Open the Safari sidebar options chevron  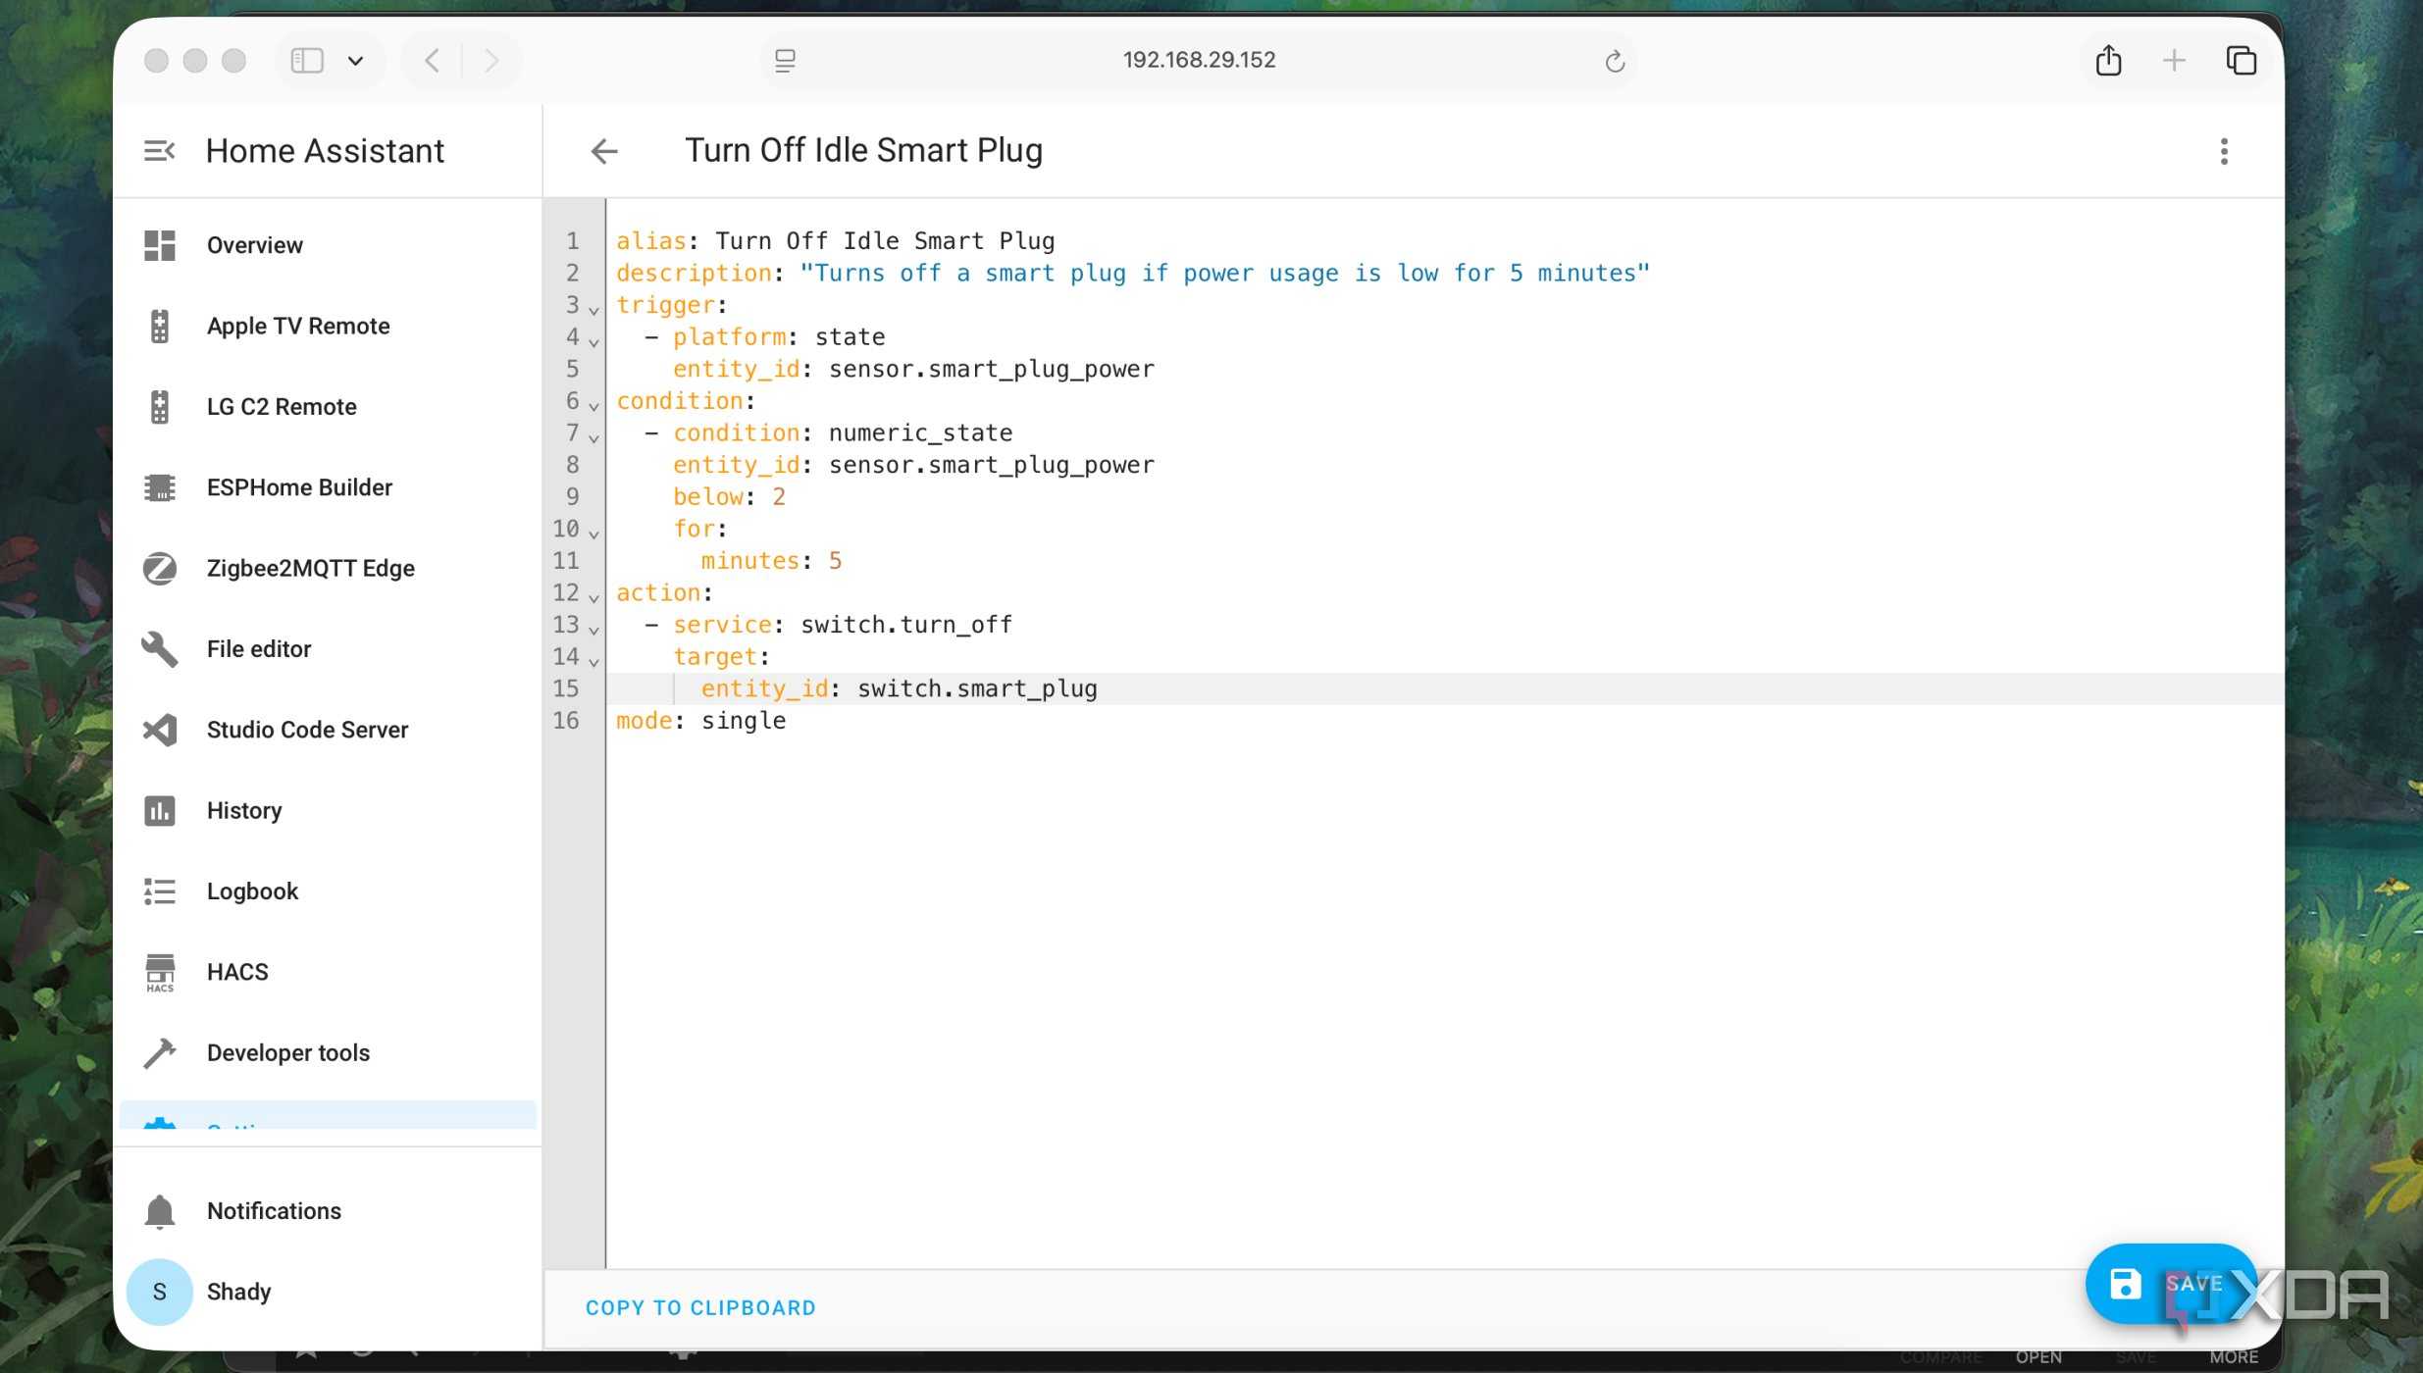tap(355, 61)
